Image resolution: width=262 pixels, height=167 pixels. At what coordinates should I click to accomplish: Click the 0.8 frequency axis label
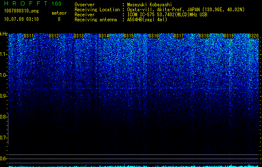3,117
